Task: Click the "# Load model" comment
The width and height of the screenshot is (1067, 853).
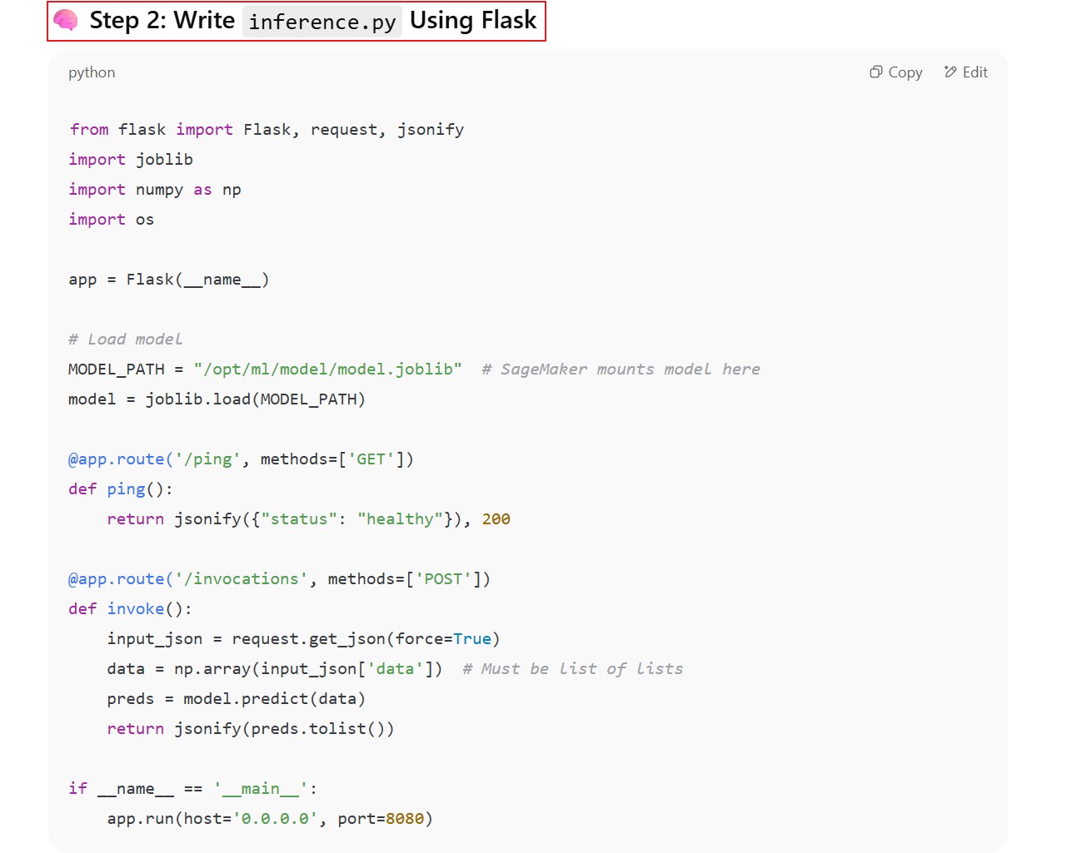Action: (x=125, y=340)
